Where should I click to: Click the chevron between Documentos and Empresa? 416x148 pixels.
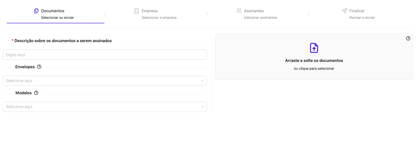point(105,14)
